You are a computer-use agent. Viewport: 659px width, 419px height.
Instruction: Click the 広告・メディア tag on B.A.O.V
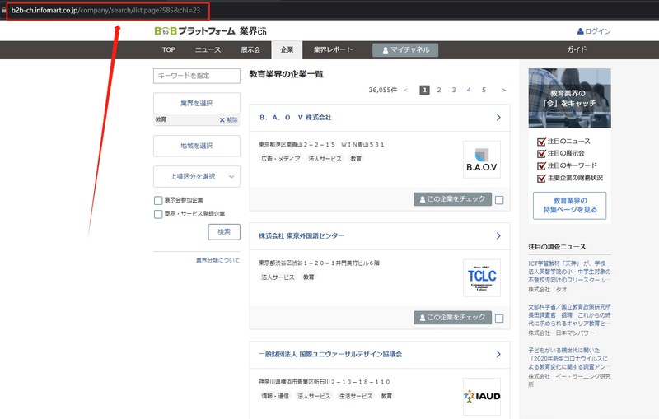tap(280, 159)
